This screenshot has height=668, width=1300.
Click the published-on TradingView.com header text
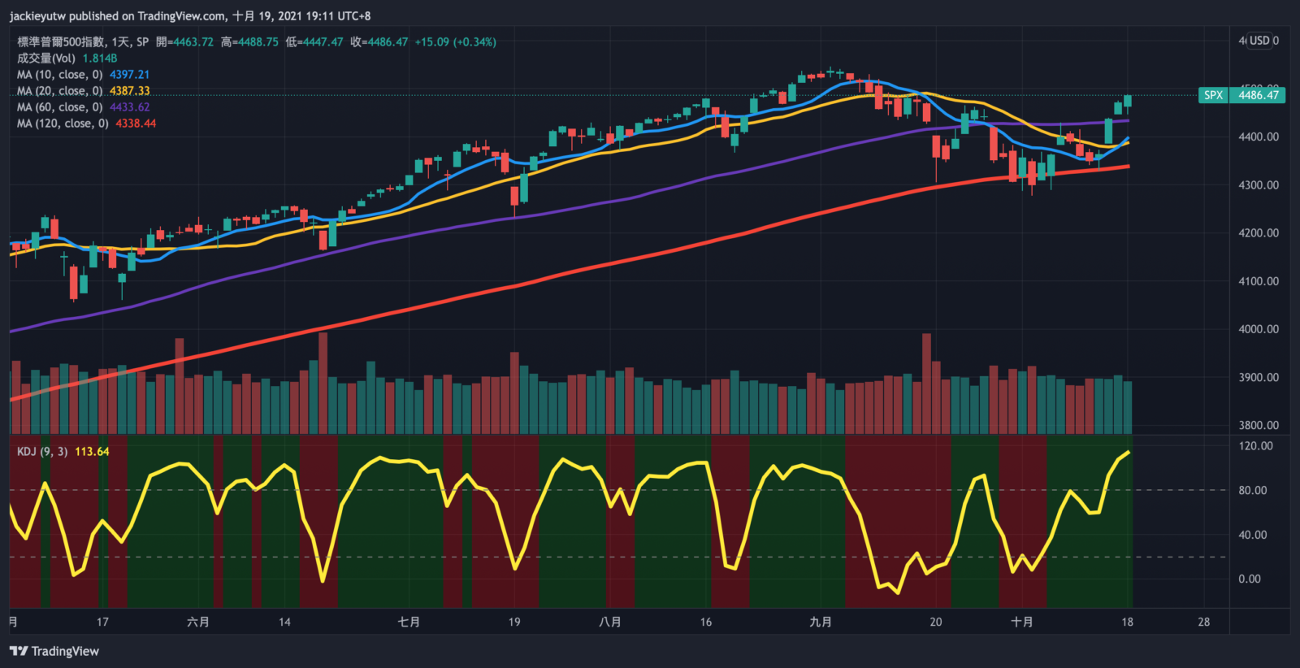tap(190, 15)
